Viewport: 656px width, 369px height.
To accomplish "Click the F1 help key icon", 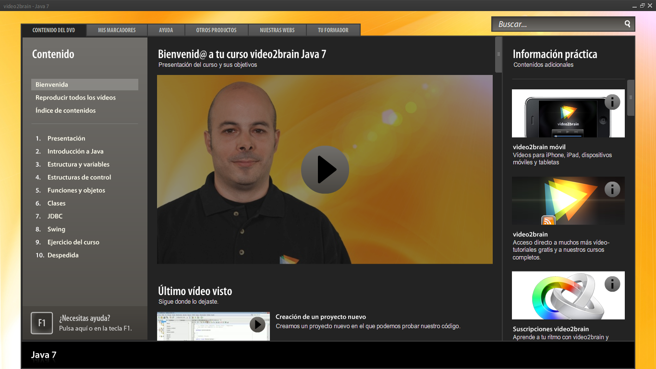I will (x=42, y=323).
